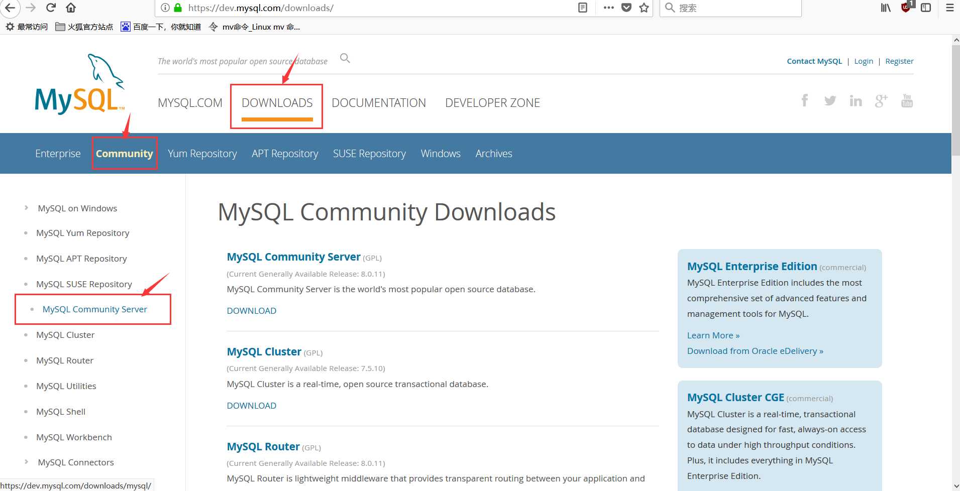Screen dimensions: 960x491
Task: Show site information icon in address bar
Action: tap(165, 8)
